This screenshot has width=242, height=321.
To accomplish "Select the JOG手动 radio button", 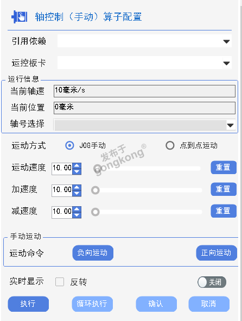I will pos(69,146).
